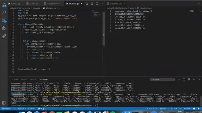Click the 'Student(7887).all_students()' line
Image resolution: width=202 pixels, height=113 pixels.
(x=34, y=69)
